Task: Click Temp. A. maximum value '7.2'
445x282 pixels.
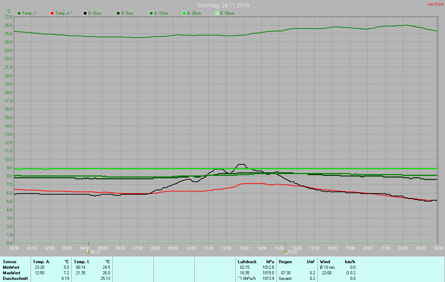Action: click(66, 273)
